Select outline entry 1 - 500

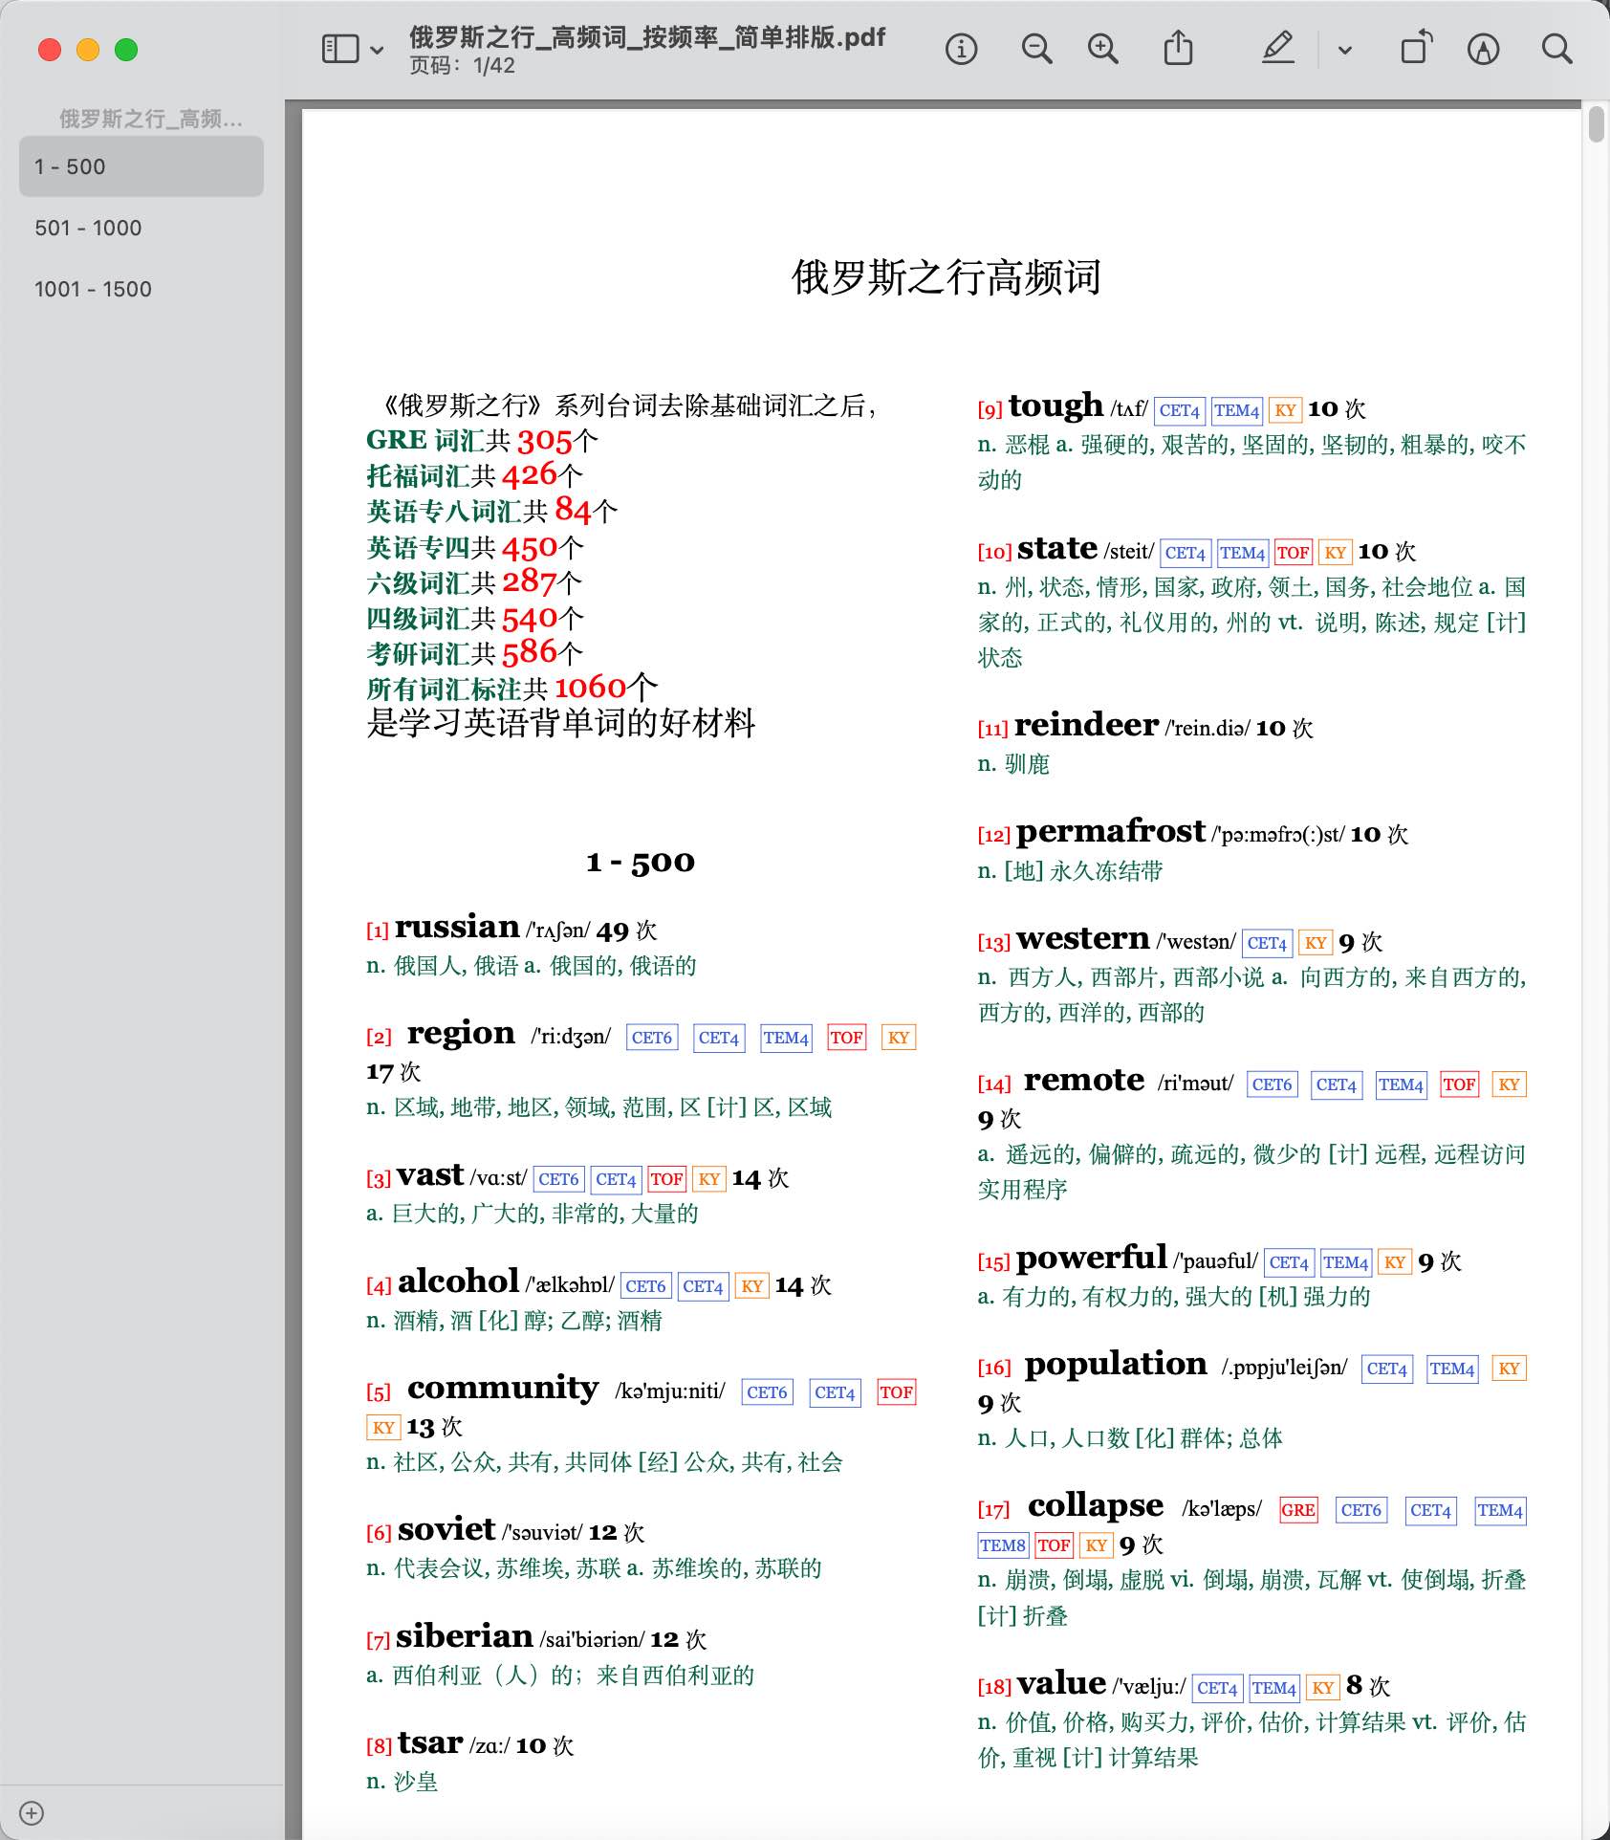[141, 166]
